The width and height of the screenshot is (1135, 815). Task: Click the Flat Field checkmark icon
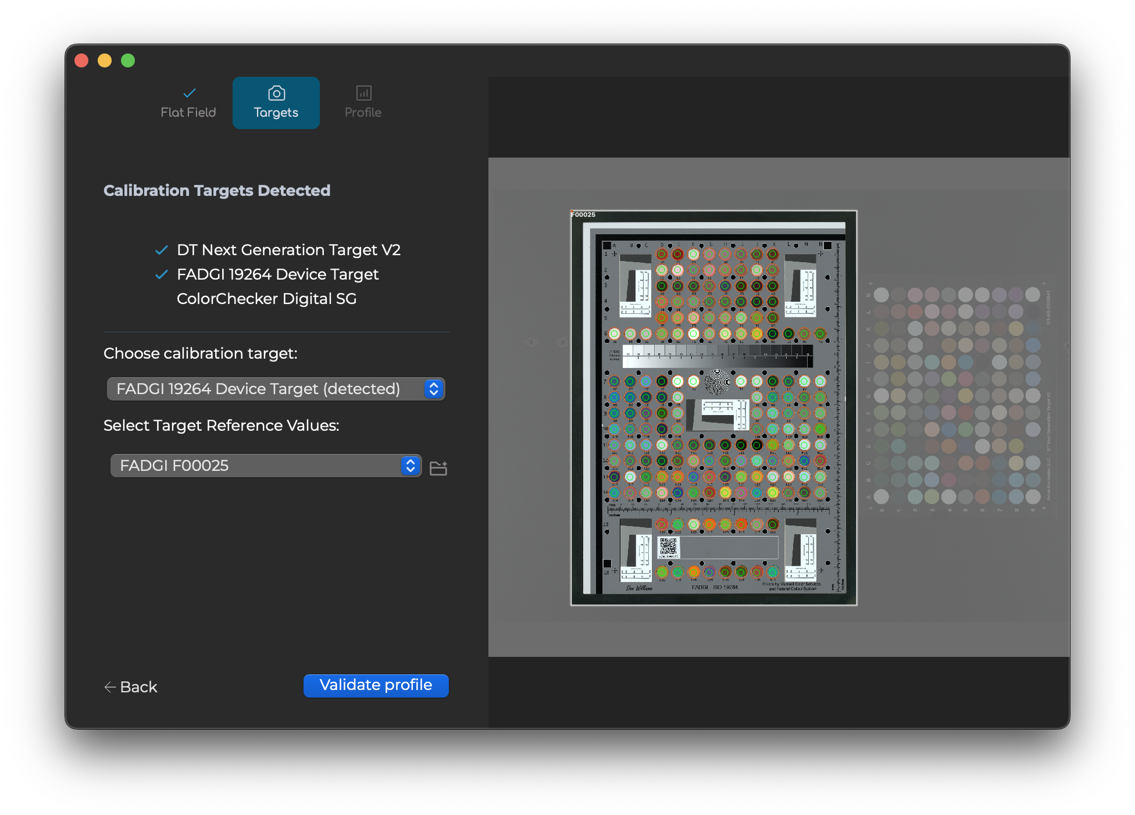tap(188, 92)
